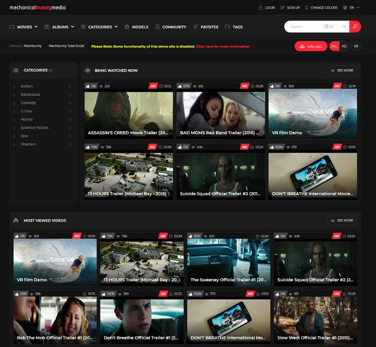Open the search scope All dropdown

pos(336,27)
